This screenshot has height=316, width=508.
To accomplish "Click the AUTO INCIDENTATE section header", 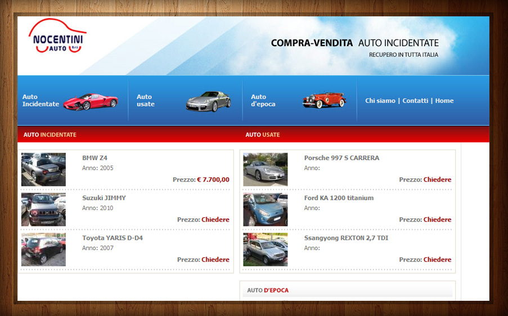I will pyautogui.click(x=50, y=135).
